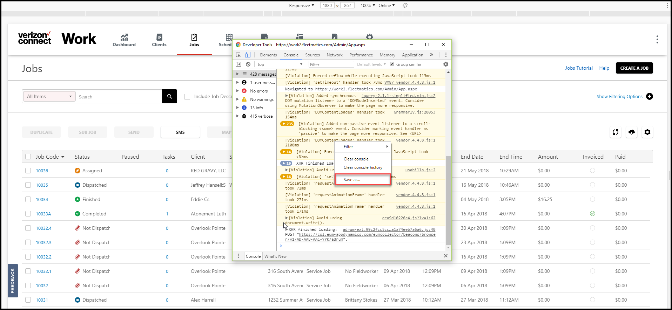Screen dimensions: 672x310
Task: Open the All Items dropdown
Action: coord(49,96)
